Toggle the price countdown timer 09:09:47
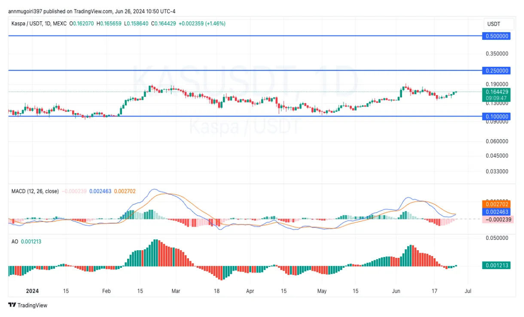 click(496, 97)
